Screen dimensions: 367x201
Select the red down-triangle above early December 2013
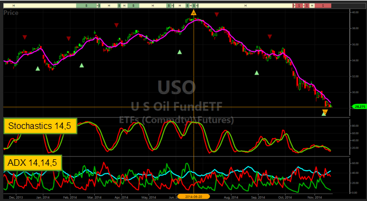[24, 37]
